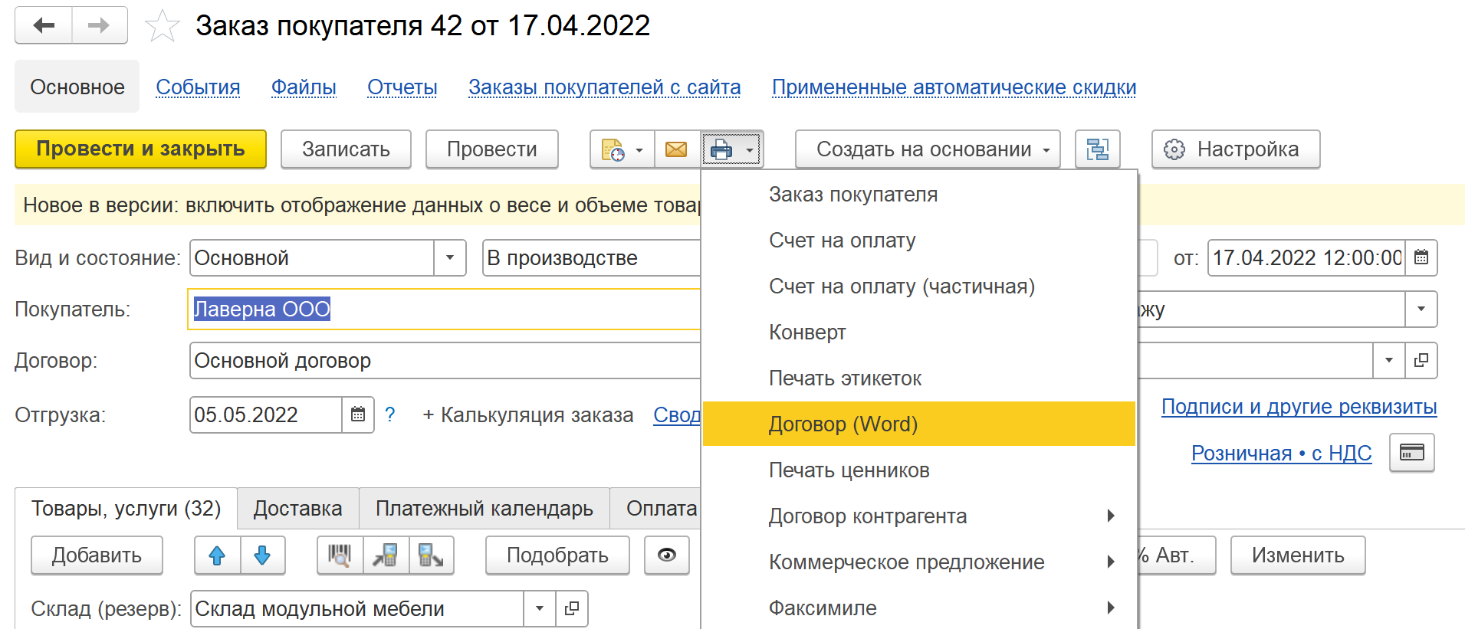Move the row down with blue arrow
The width and height of the screenshot is (1465, 629).
point(262,555)
